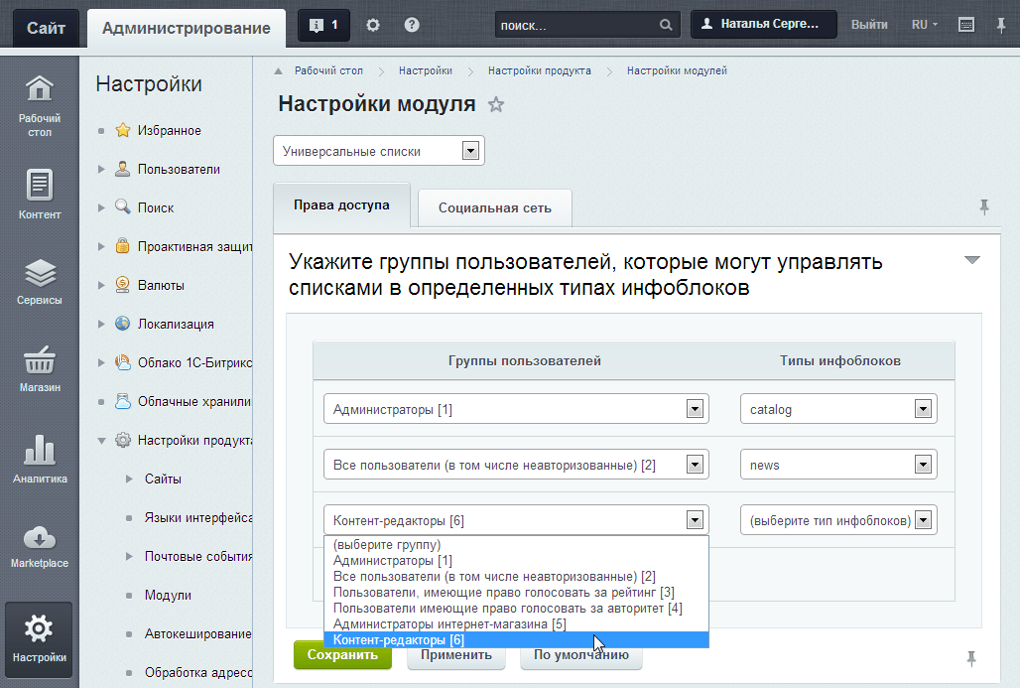Click the Выйти logout link
The height and width of the screenshot is (688, 1020).
click(869, 25)
